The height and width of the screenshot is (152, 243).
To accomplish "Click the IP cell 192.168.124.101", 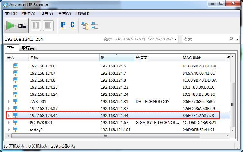I will [115, 130].
